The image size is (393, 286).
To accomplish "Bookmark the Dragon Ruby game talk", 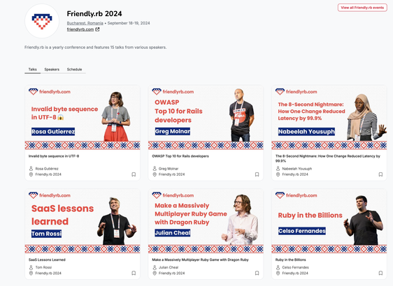I will click(257, 273).
